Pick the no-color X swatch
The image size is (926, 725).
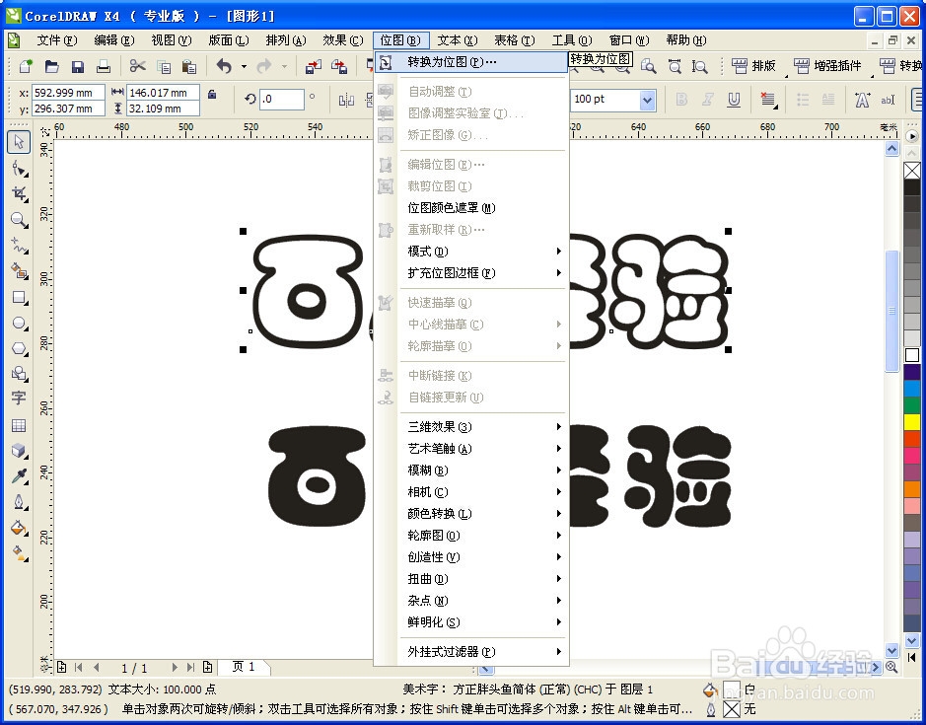tap(912, 171)
